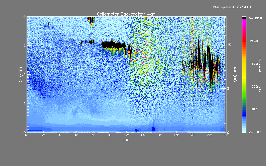
Task: Click the "120.0" colorbar value
Action: click(254, 86)
